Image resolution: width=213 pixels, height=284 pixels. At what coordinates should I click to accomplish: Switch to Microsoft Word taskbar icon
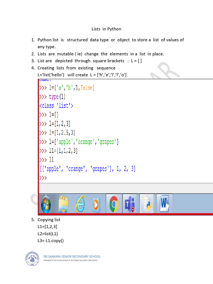click(164, 203)
